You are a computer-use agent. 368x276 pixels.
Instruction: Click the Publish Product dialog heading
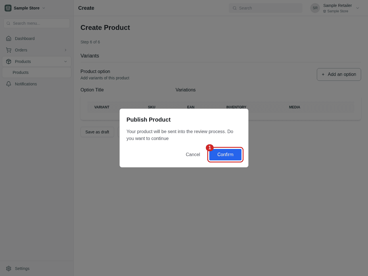148,120
